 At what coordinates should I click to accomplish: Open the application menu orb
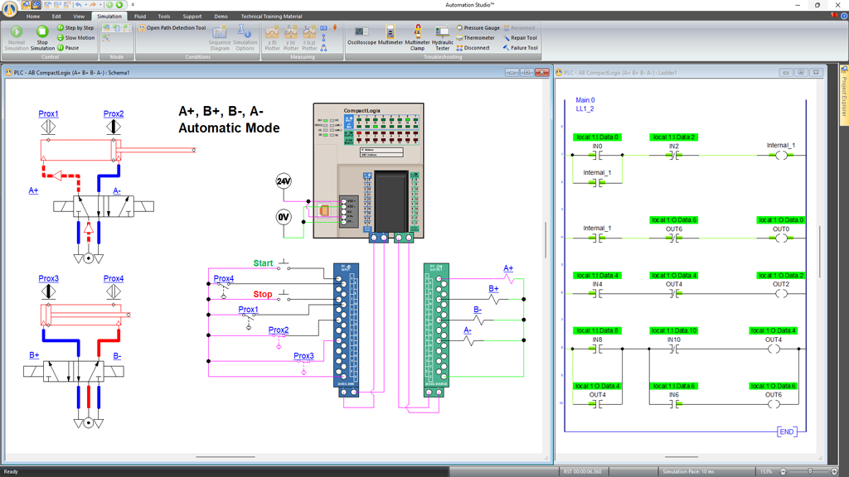tap(9, 9)
